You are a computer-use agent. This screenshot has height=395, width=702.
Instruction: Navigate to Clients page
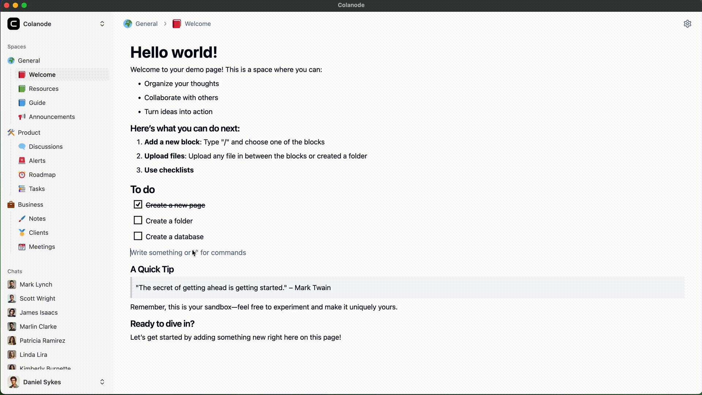[x=38, y=233]
